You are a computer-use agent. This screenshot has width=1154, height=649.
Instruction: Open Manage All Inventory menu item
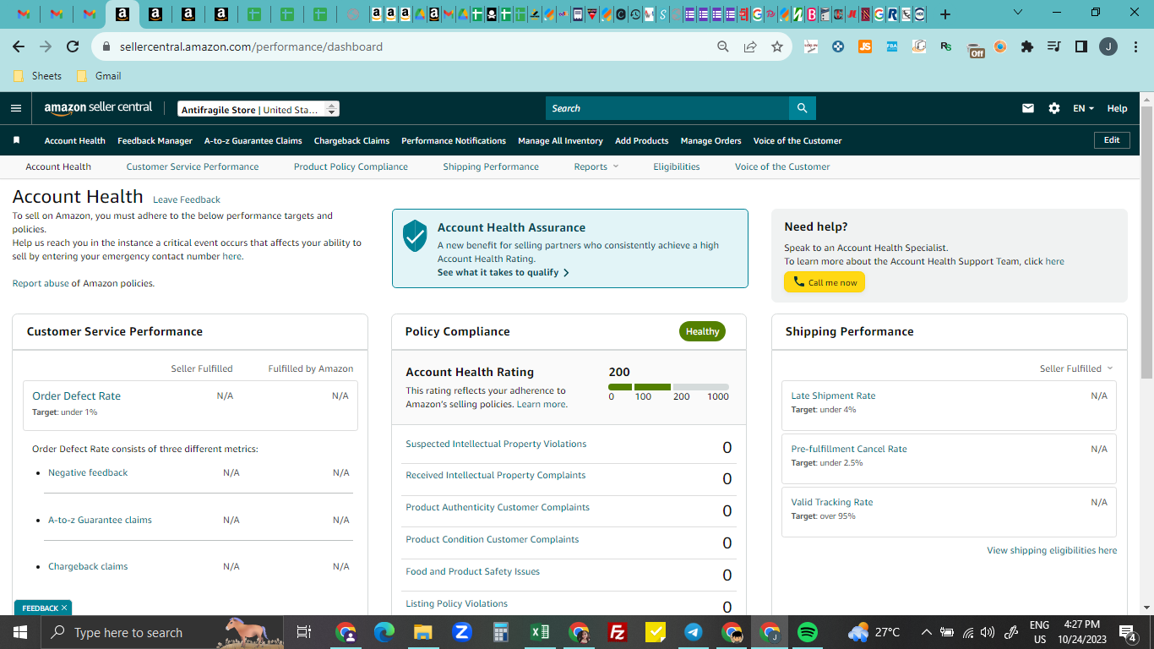click(560, 140)
